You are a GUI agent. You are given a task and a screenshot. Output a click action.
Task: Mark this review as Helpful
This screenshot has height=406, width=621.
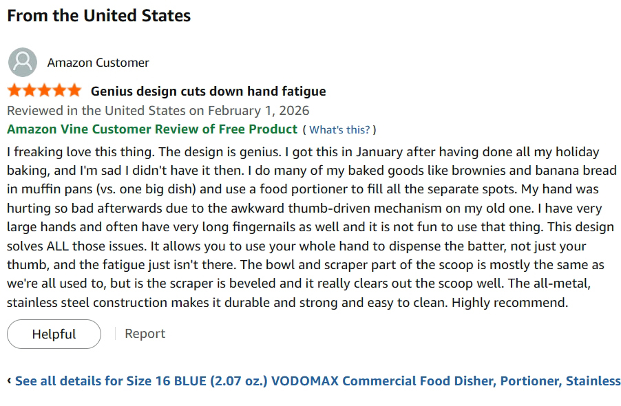[x=54, y=334]
